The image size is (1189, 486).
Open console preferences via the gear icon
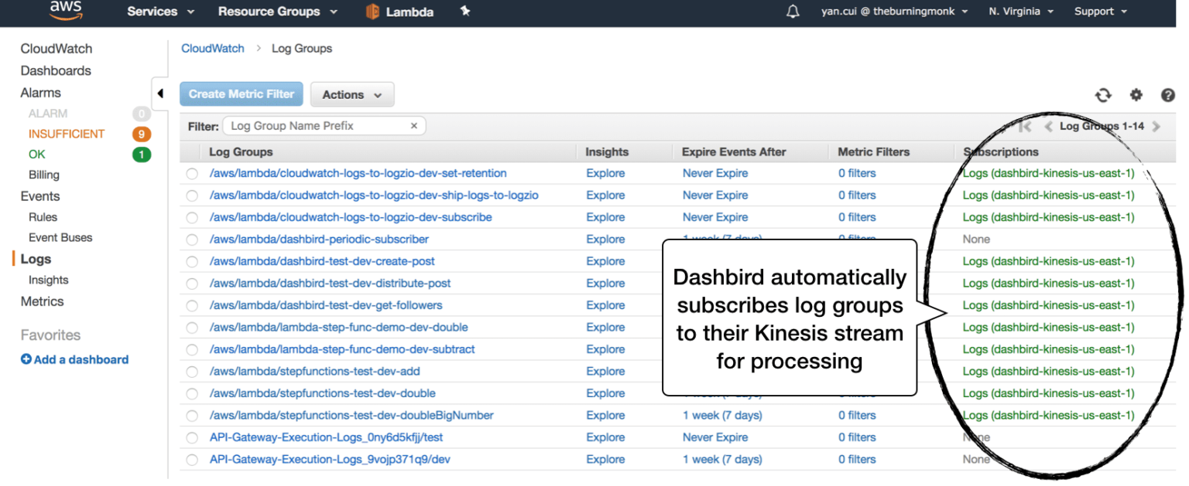(1136, 94)
